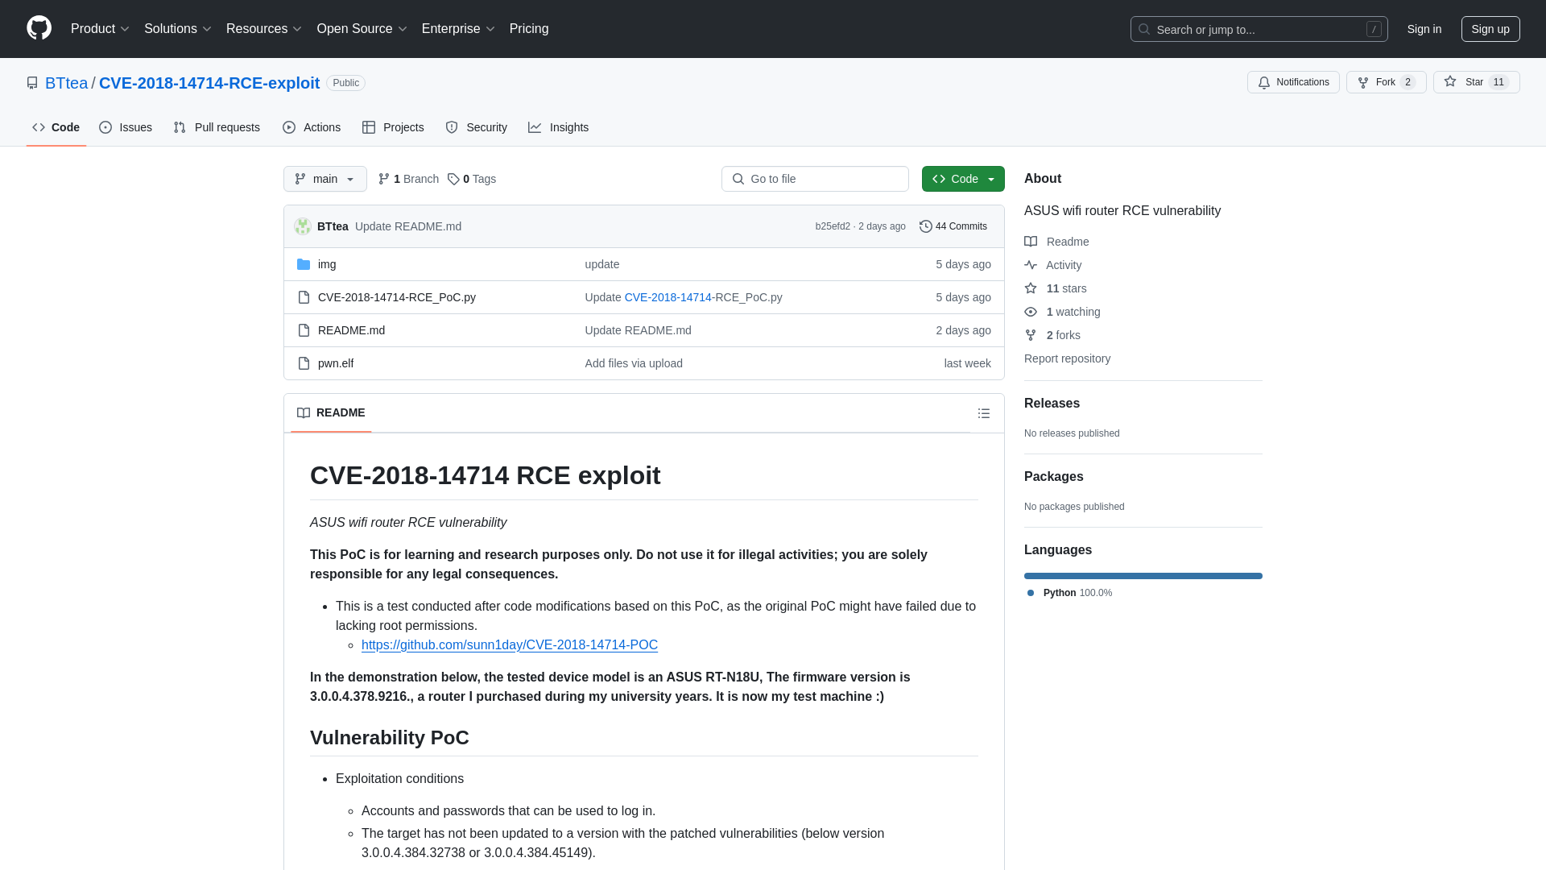Image resolution: width=1546 pixels, height=870 pixels.
Task: Toggle Notifications for this repository
Action: pos(1293,82)
